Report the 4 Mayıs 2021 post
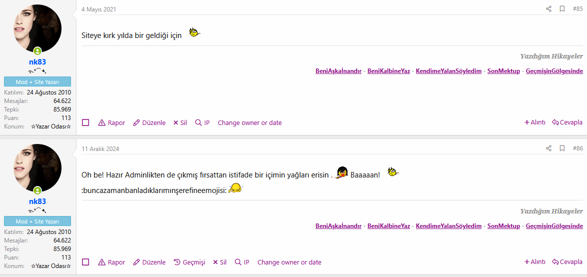This screenshot has height=277, width=587. (x=111, y=123)
